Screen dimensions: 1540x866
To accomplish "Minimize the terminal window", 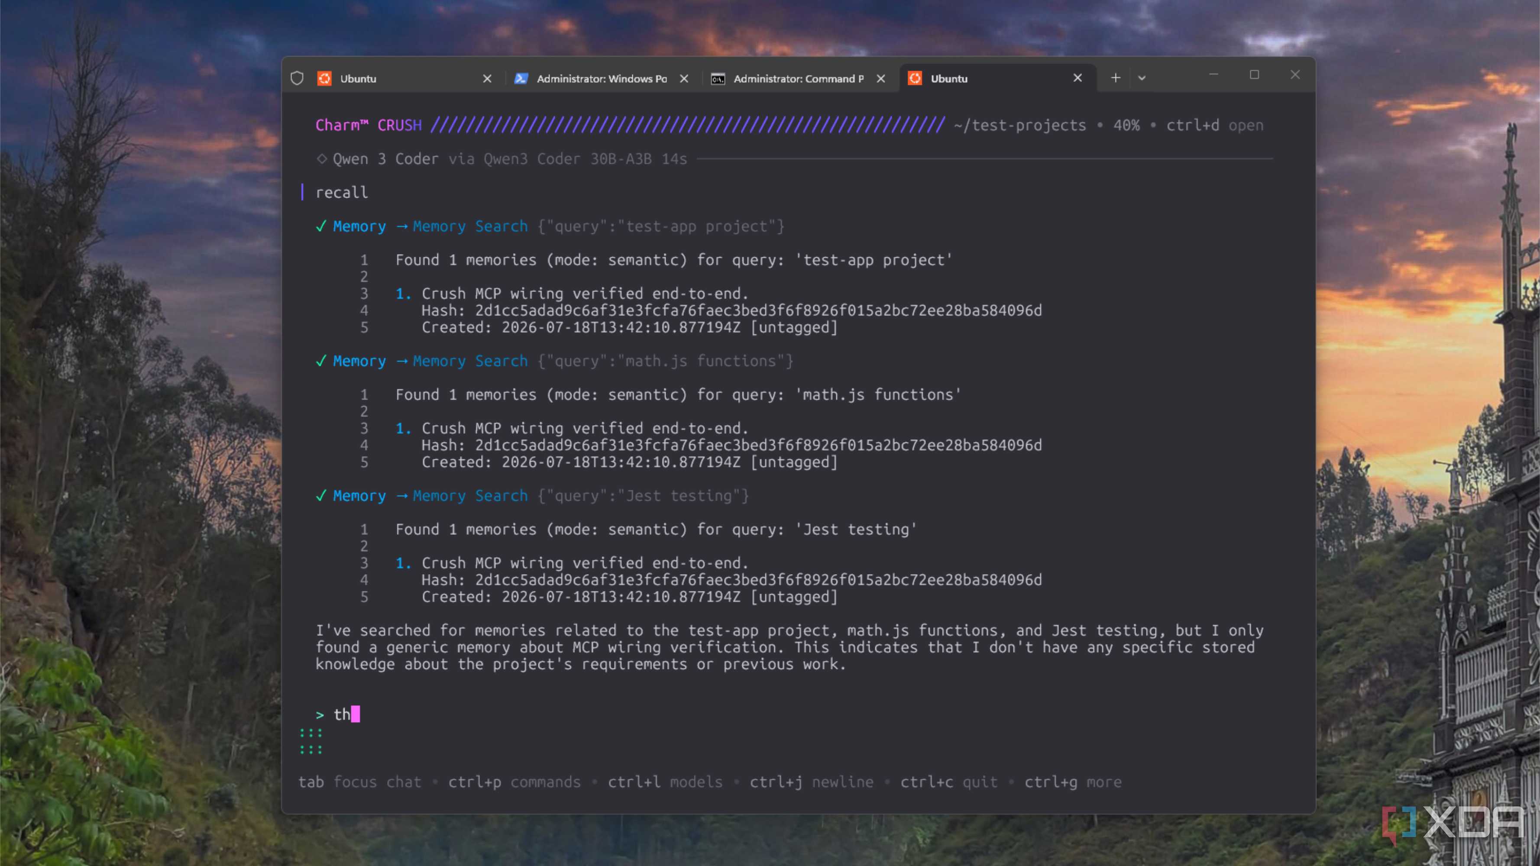I will (1213, 75).
